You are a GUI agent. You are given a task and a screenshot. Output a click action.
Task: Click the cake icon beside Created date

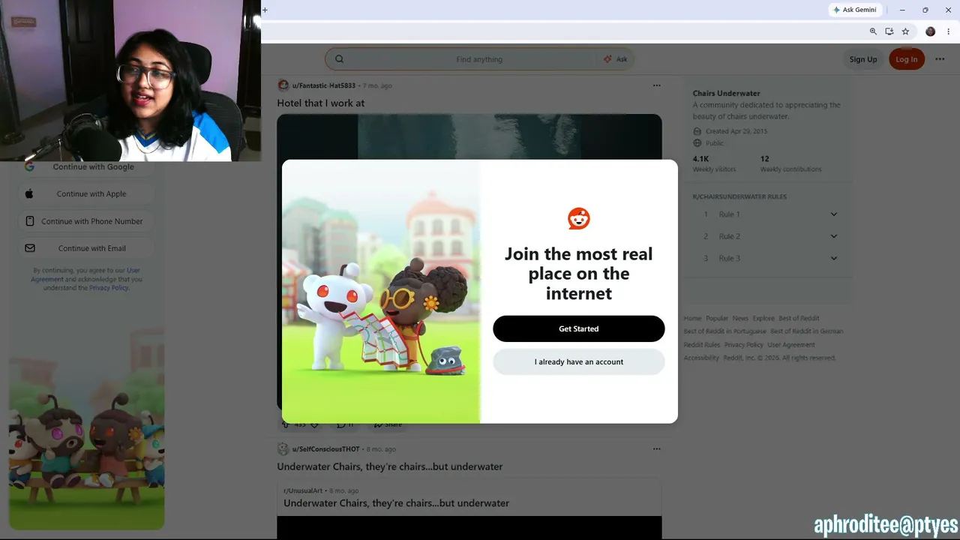[697, 131]
